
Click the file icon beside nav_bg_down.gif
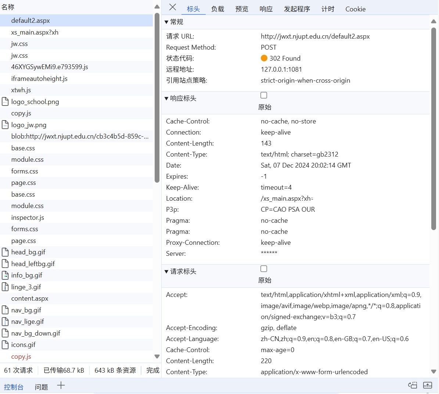click(5, 333)
